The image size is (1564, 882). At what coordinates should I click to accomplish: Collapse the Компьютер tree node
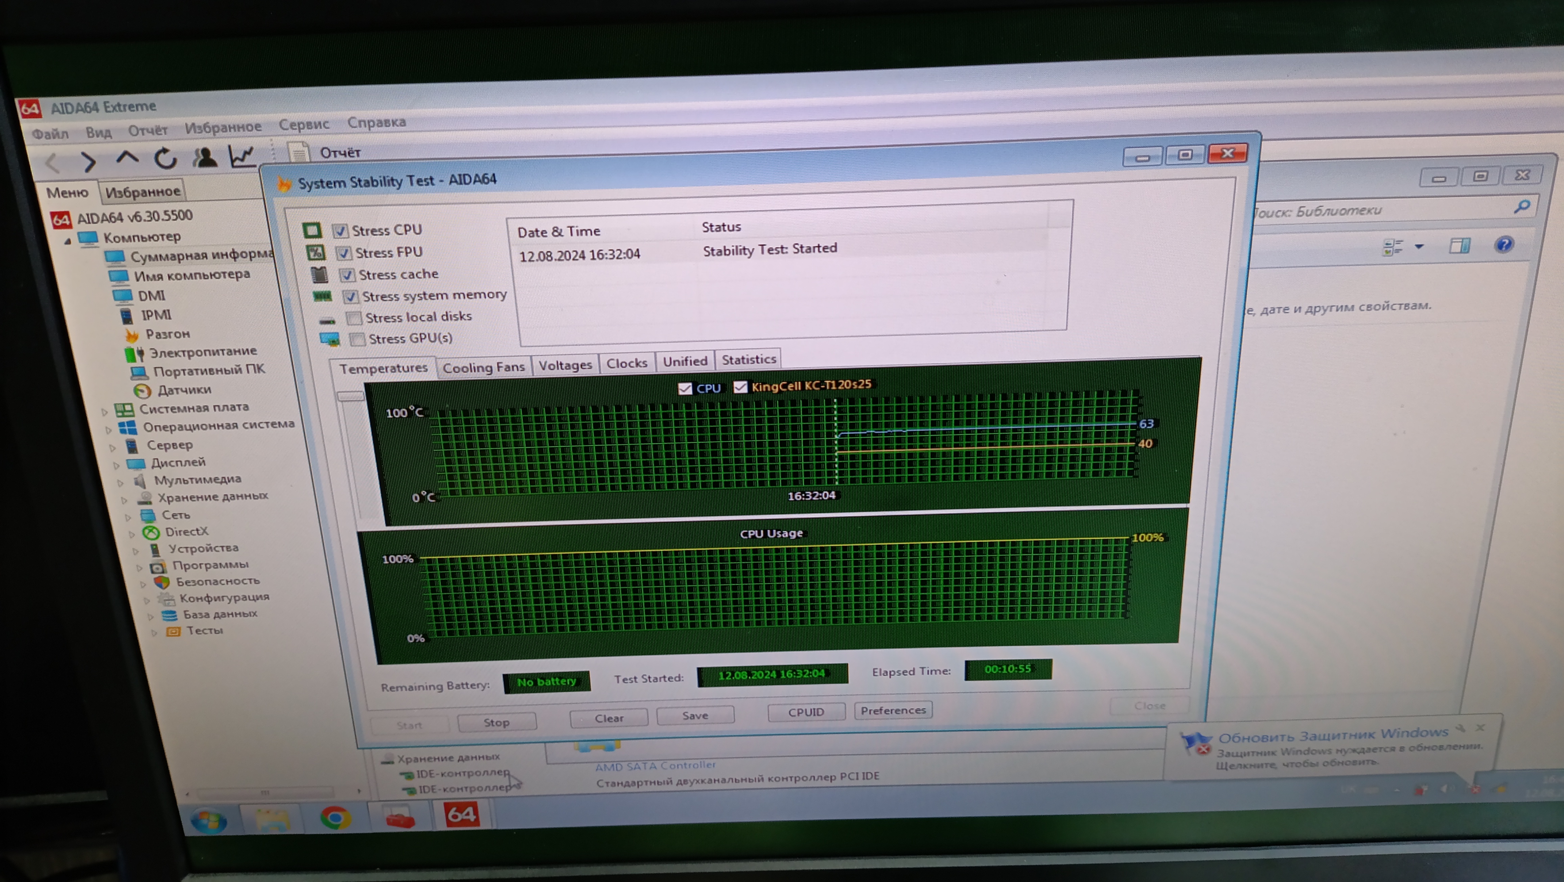[68, 241]
